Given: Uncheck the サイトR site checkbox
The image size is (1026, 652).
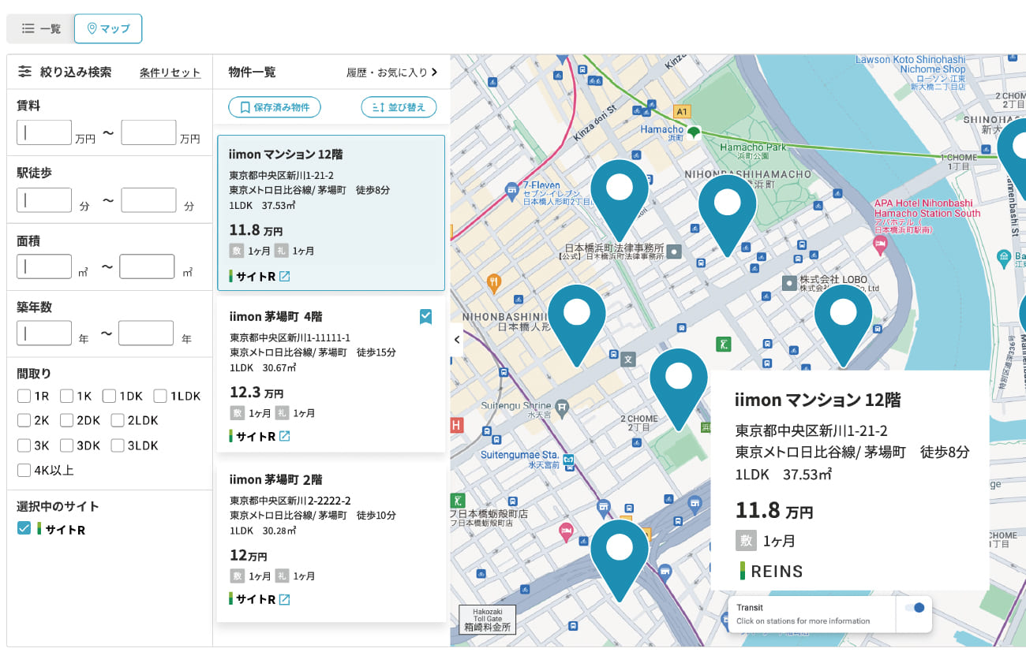Looking at the screenshot, I should click(x=24, y=528).
